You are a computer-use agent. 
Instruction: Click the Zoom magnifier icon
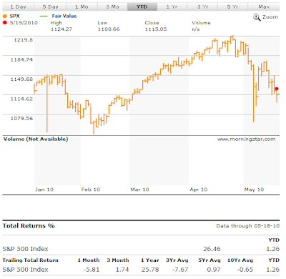click(x=257, y=17)
